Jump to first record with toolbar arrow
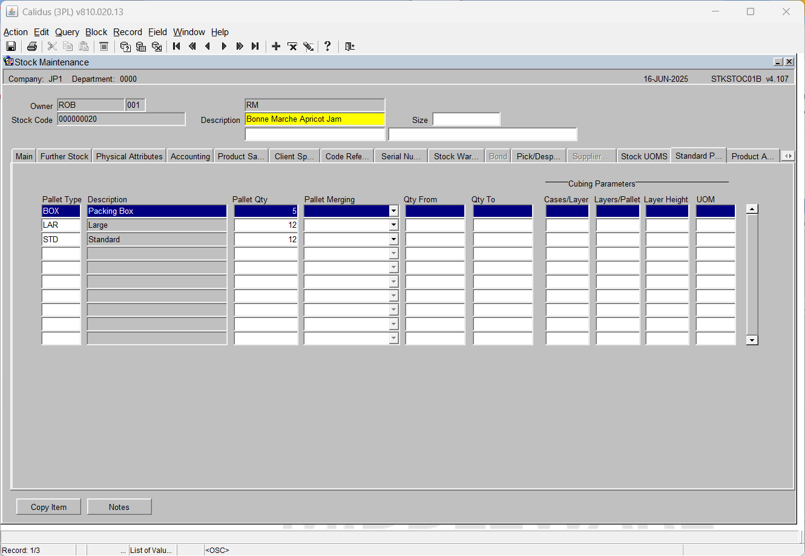 coord(177,47)
